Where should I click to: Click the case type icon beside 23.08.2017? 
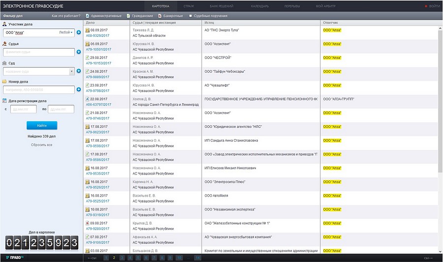[x=88, y=85]
